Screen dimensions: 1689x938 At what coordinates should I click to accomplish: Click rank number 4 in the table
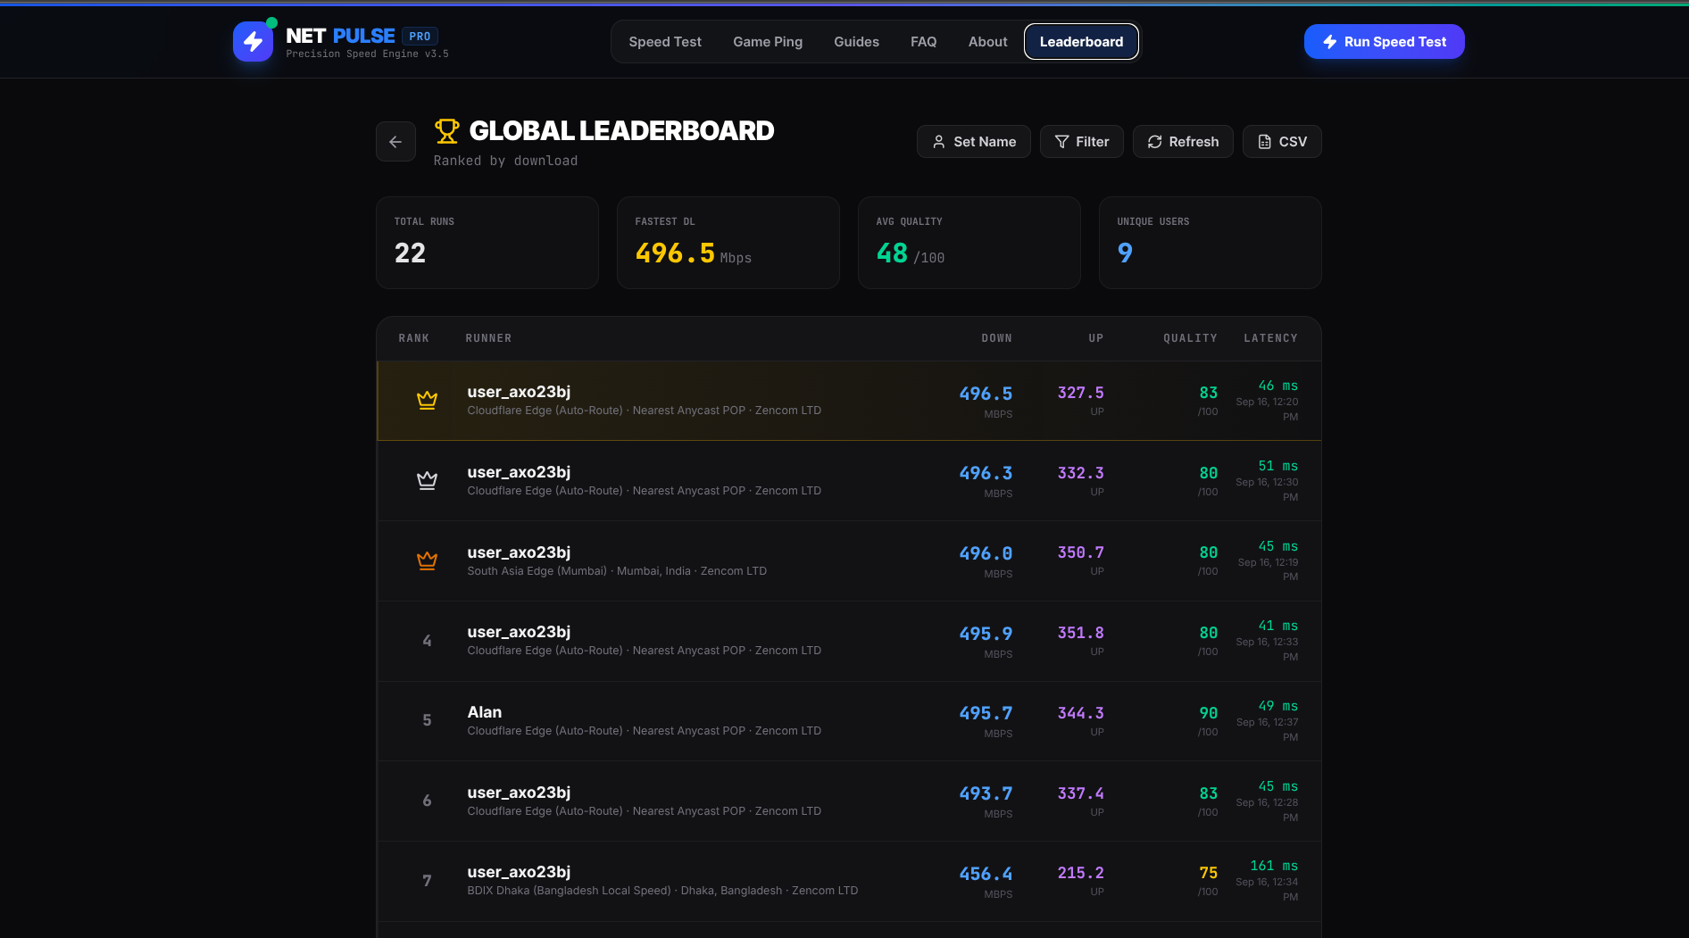pos(427,641)
